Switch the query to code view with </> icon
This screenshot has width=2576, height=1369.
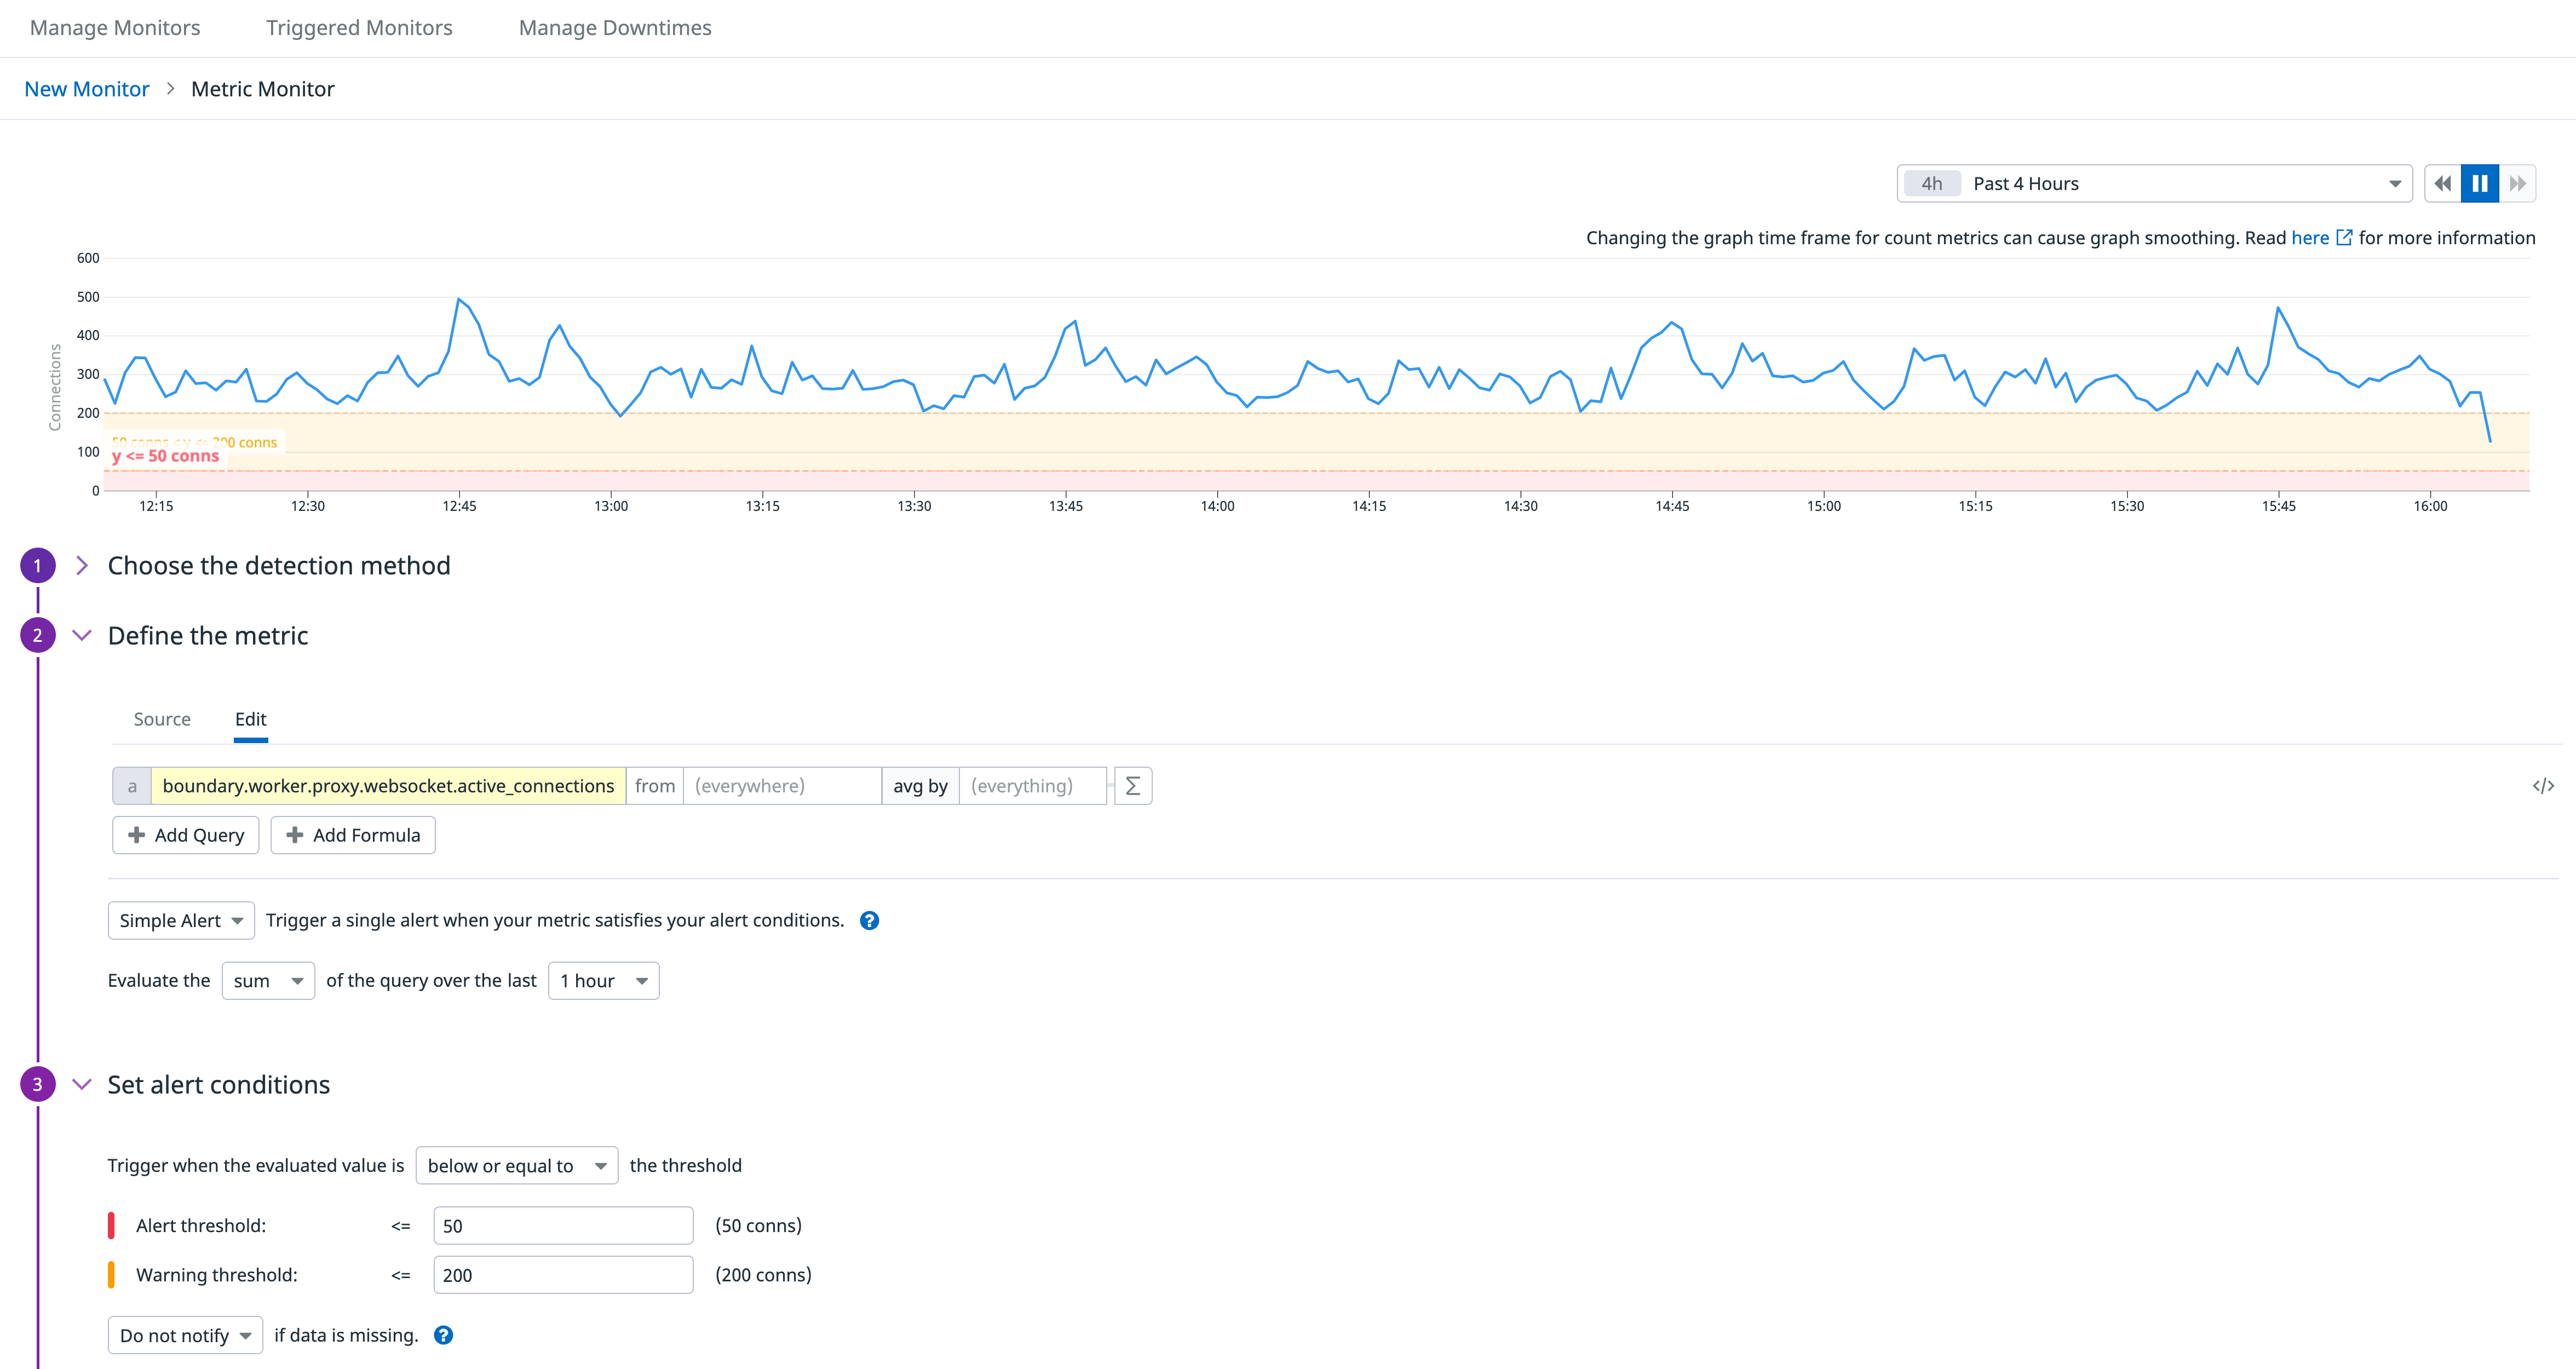pyautogui.click(x=2544, y=785)
